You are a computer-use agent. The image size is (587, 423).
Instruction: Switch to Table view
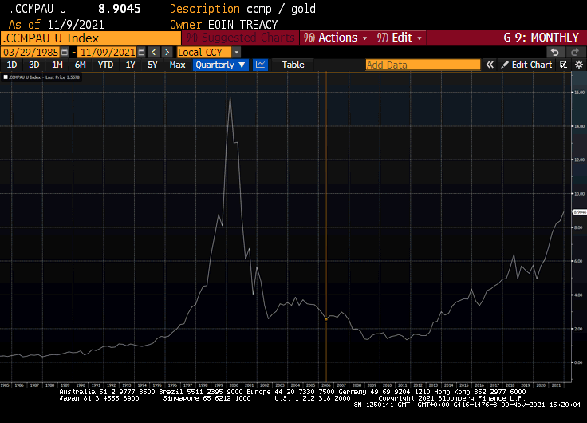pyautogui.click(x=293, y=65)
